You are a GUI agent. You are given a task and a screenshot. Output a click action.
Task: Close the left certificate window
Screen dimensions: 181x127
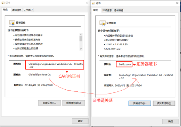pyautogui.click(x=87, y=3)
